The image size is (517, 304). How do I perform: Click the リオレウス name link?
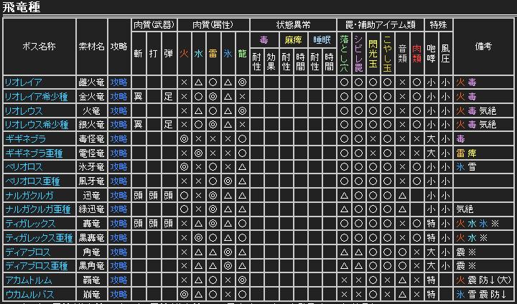(x=23, y=111)
